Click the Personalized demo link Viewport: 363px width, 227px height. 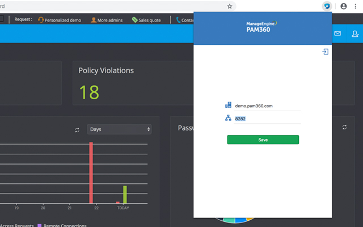click(x=63, y=20)
